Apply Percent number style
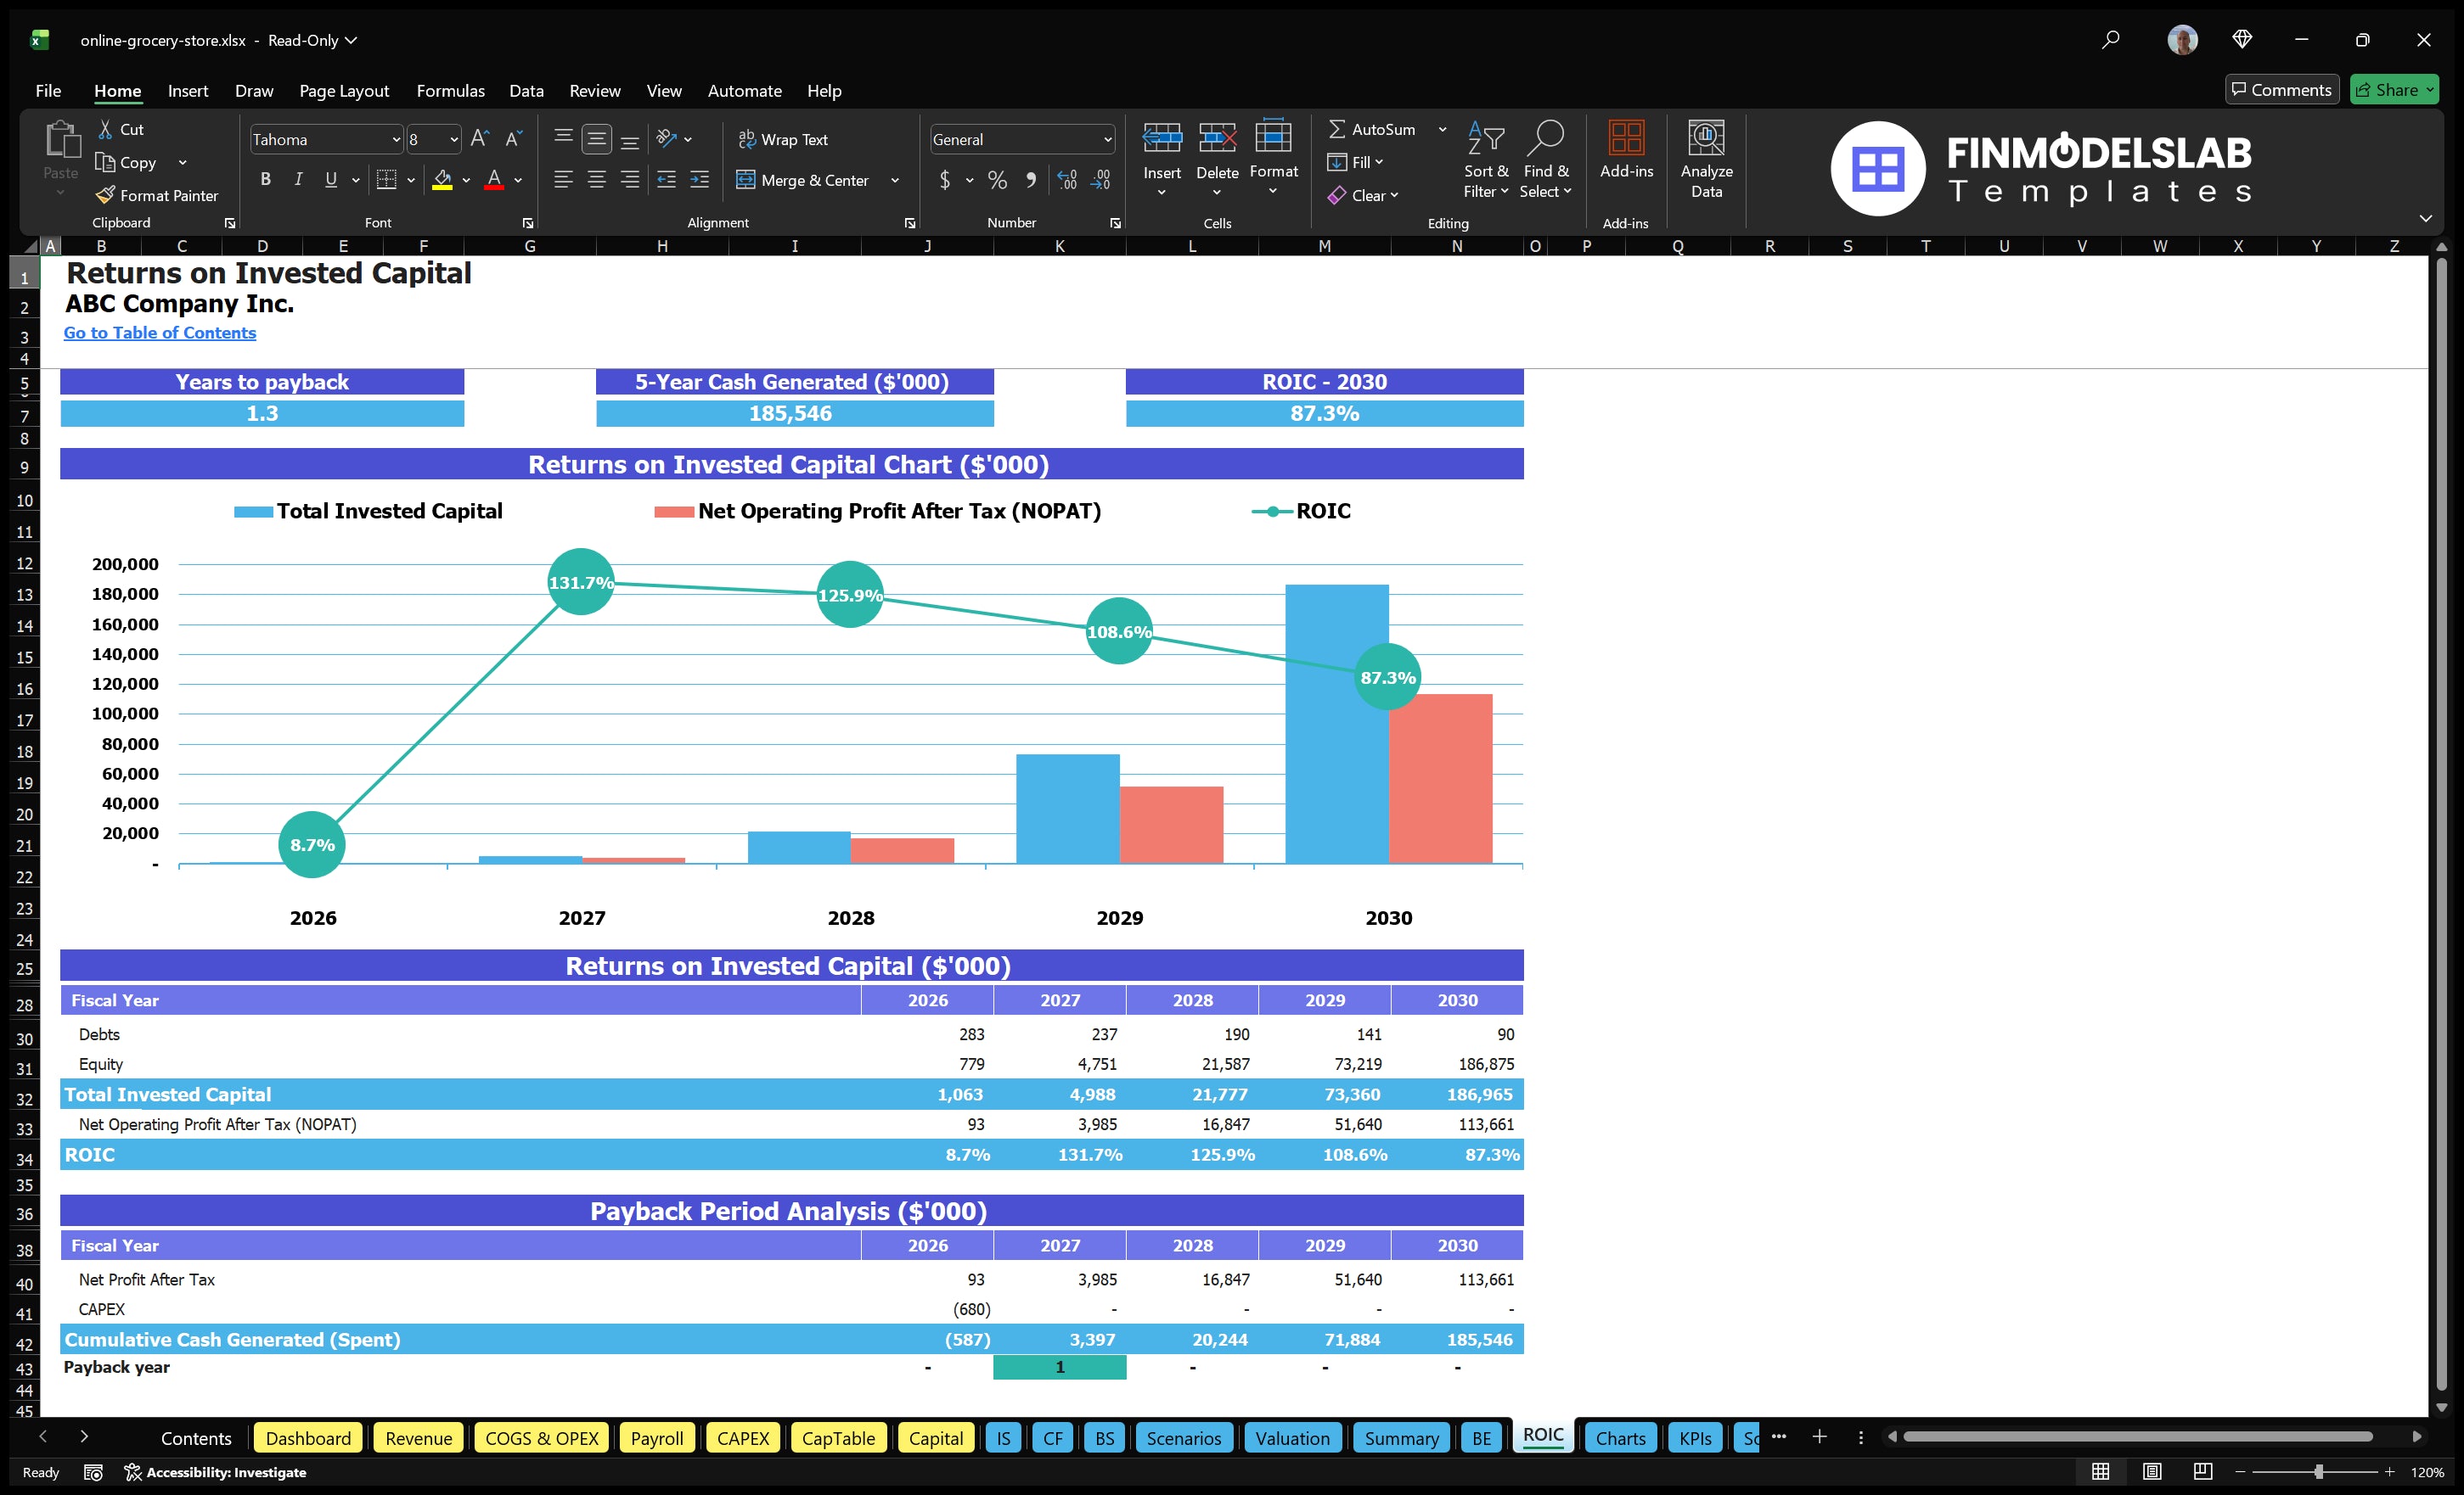This screenshot has width=2464, height=1495. click(997, 181)
